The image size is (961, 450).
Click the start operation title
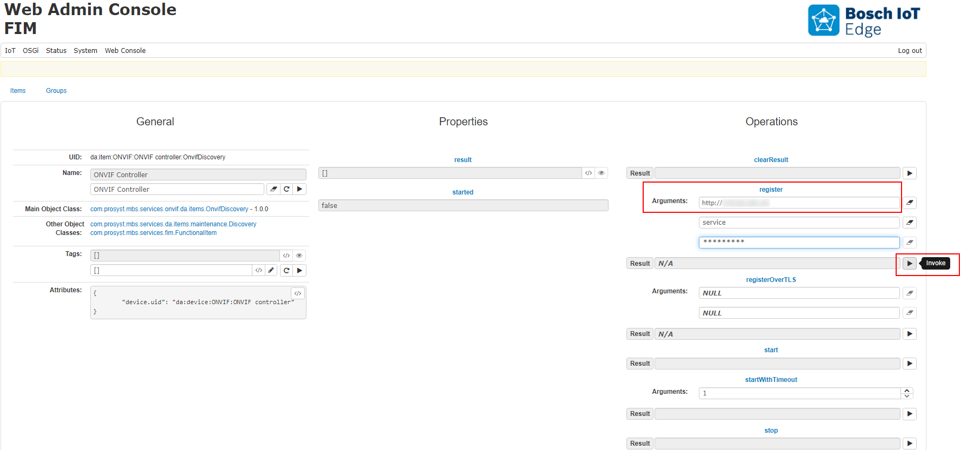771,350
